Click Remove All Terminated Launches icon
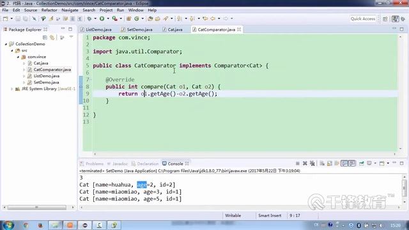The image size is (409, 230). [x=313, y=164]
